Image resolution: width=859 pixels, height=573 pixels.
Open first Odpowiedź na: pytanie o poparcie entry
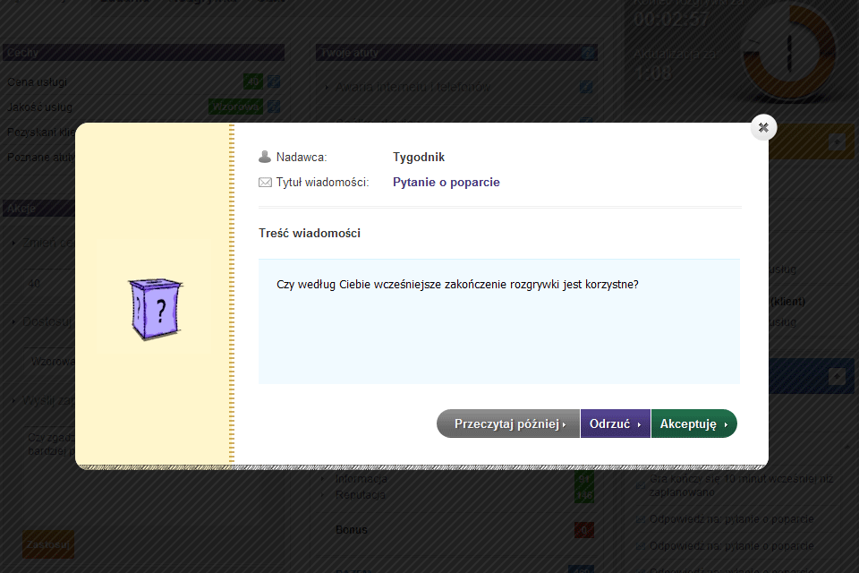[731, 518]
